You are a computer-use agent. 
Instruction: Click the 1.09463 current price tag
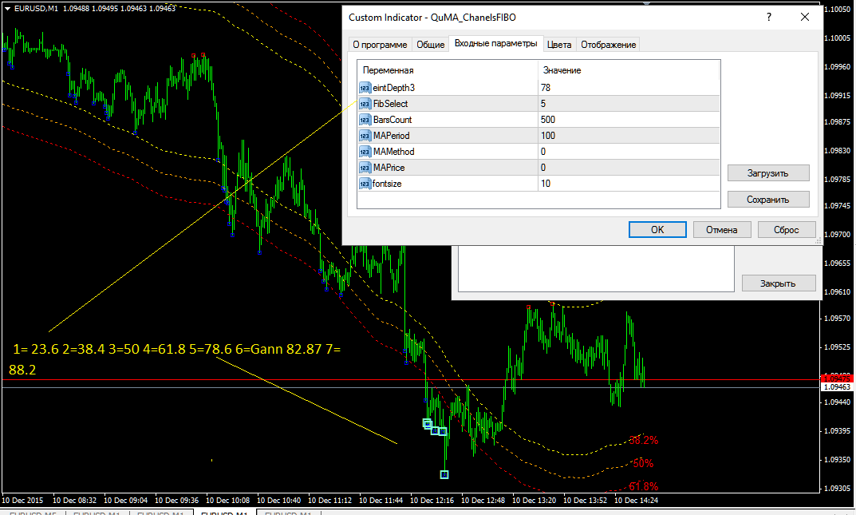837,386
